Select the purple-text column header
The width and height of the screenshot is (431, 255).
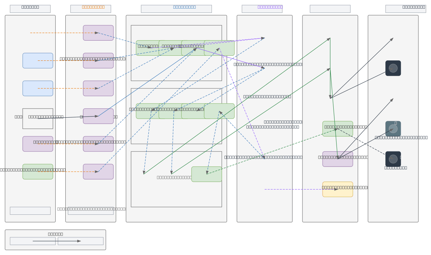[x=262, y=9]
